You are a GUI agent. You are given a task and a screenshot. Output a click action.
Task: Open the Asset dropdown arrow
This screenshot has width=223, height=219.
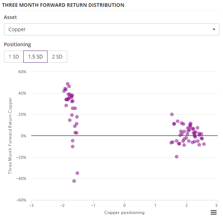click(214, 29)
